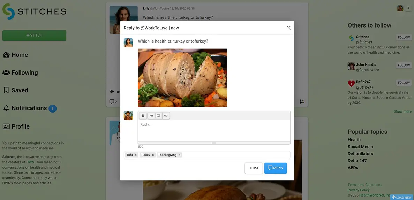Remove the Turkey tag

(x=153, y=155)
